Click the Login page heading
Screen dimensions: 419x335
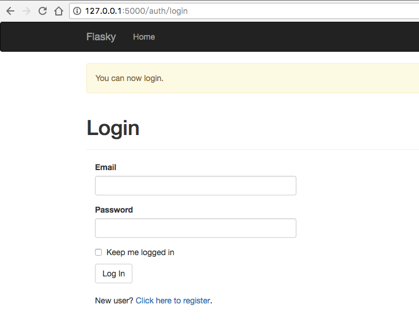113,128
